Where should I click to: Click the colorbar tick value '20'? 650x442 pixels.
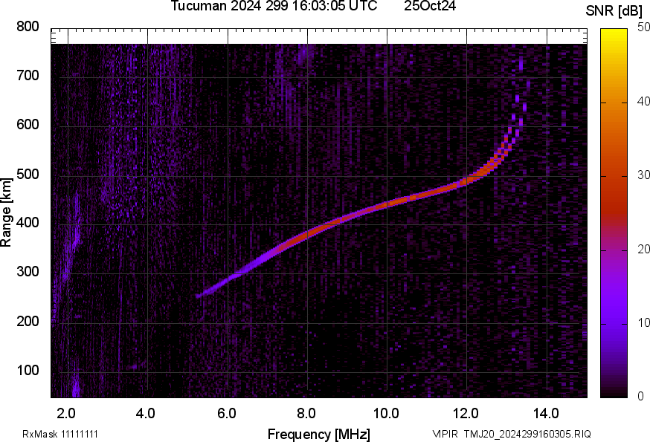(644, 249)
